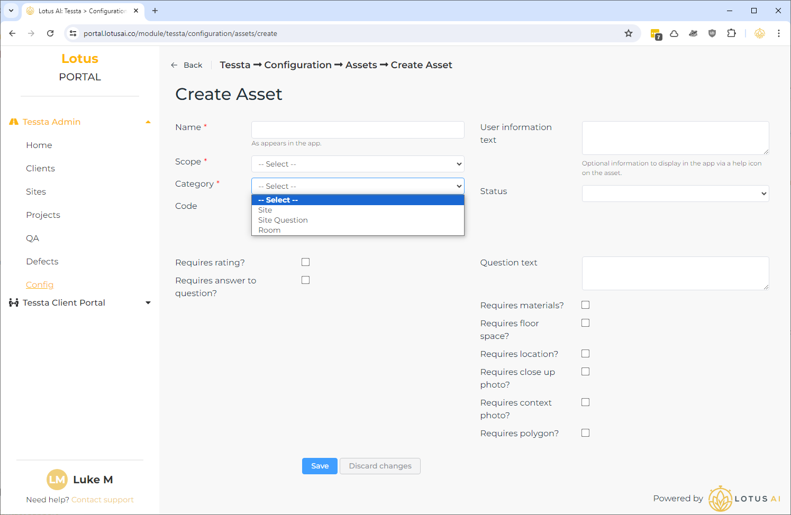
Task: Open Chrome's three-dot menu
Action: coord(778,33)
